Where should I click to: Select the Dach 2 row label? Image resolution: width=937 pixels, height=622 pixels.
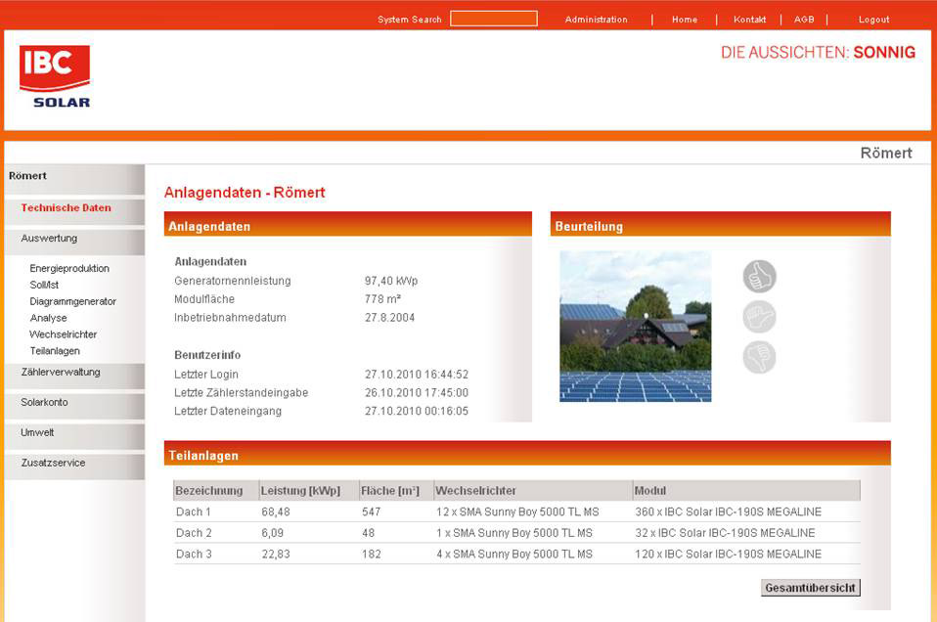(194, 533)
